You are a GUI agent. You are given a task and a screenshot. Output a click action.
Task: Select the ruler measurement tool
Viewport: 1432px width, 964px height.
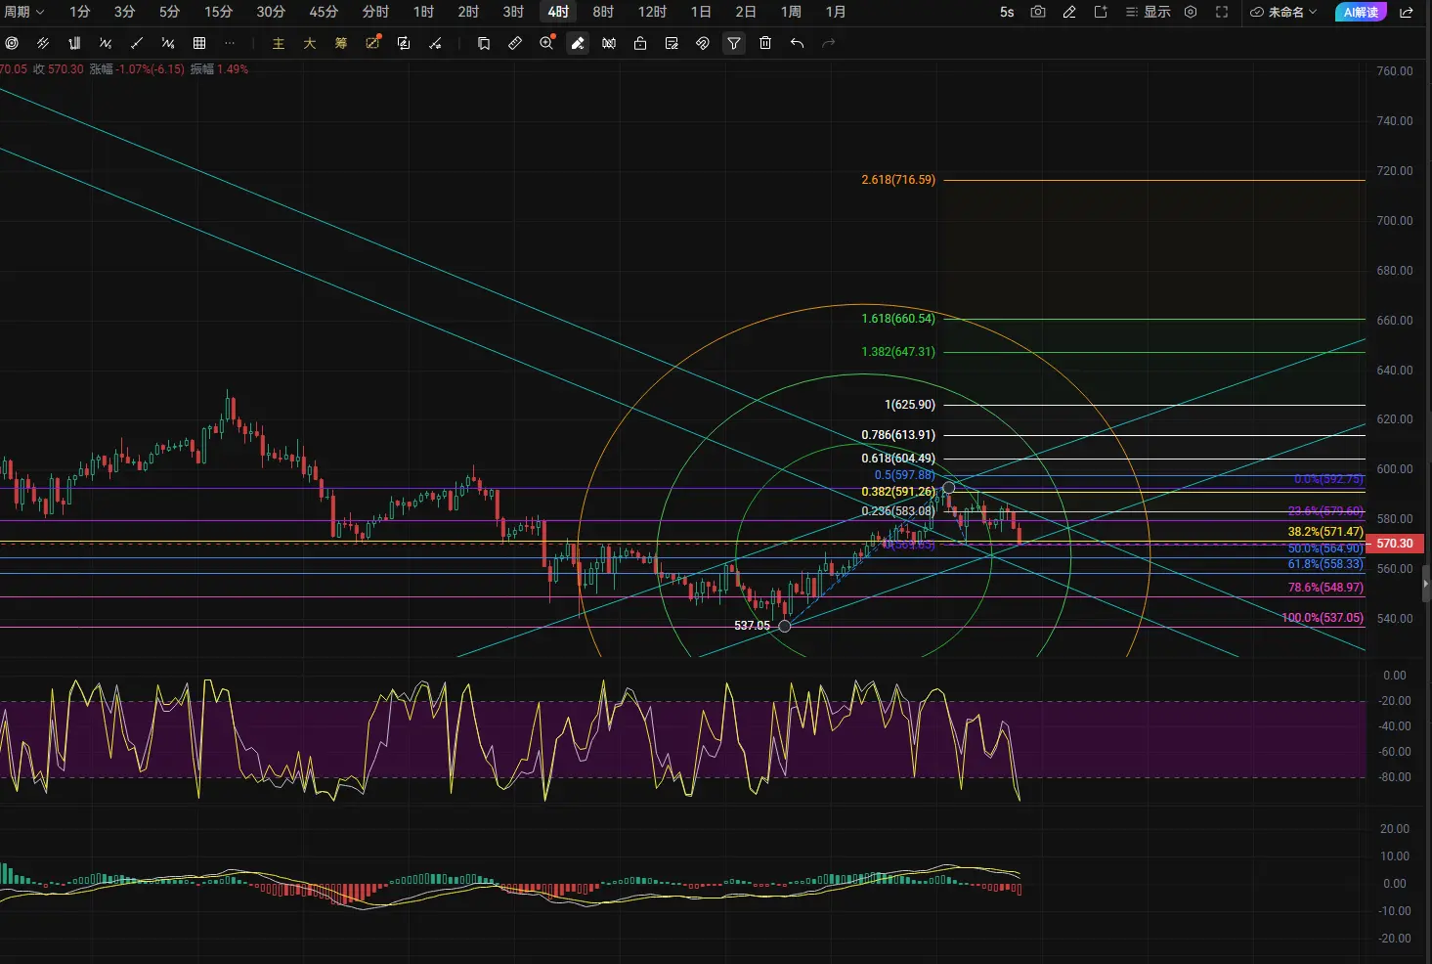point(515,43)
